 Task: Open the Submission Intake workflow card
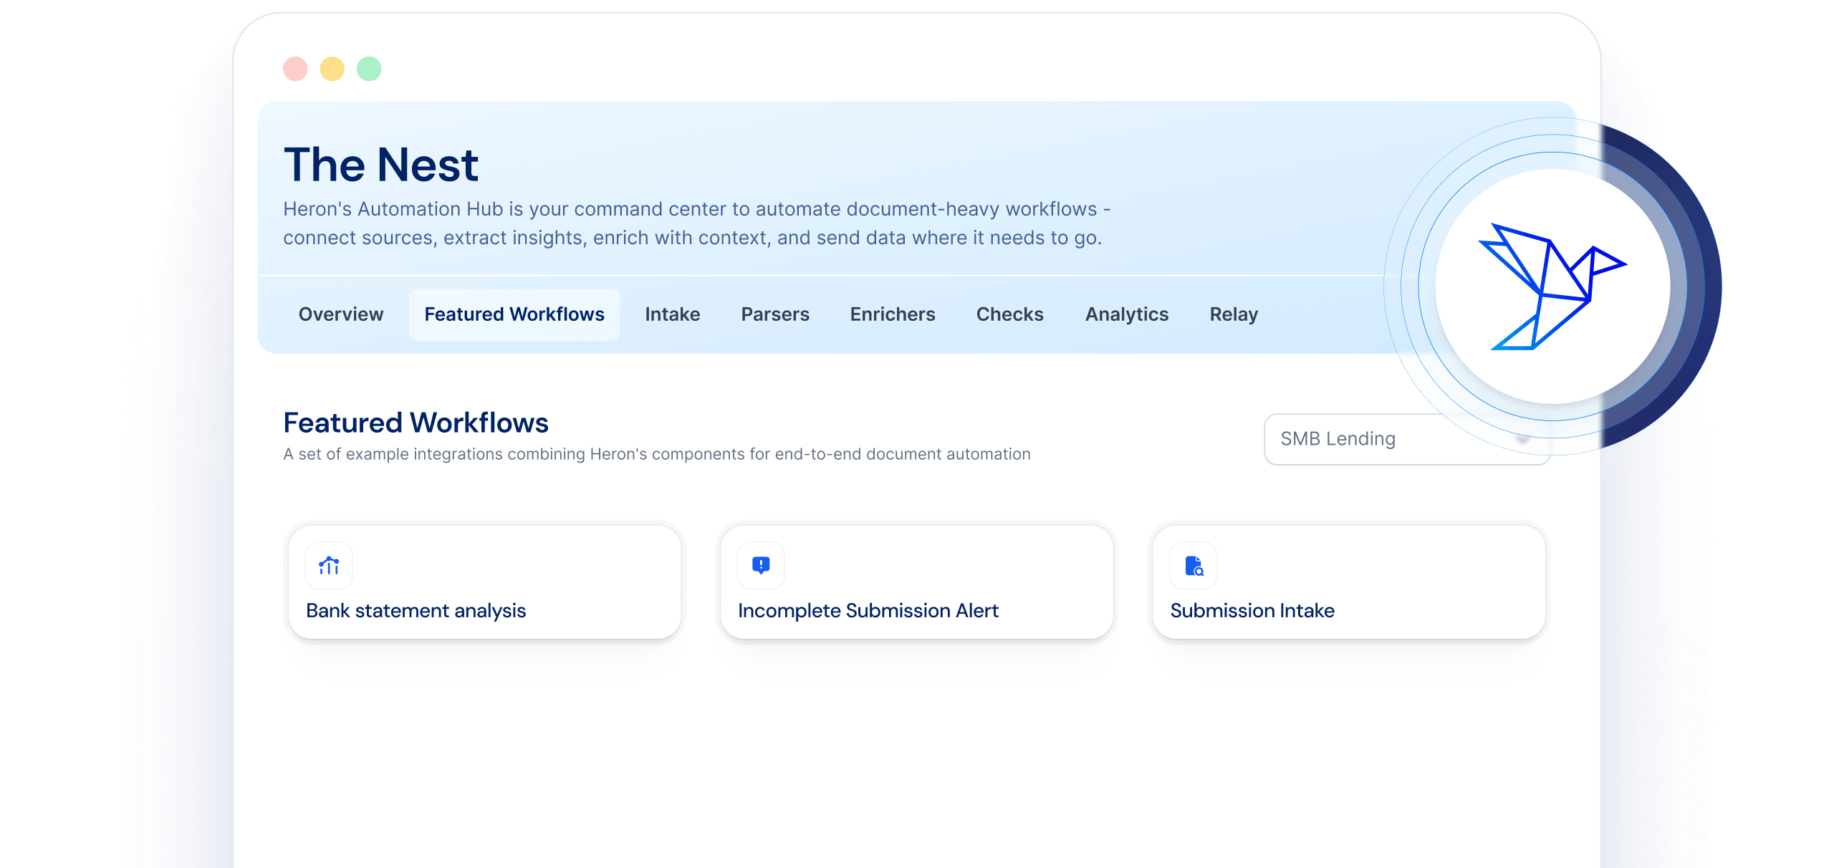(1349, 582)
